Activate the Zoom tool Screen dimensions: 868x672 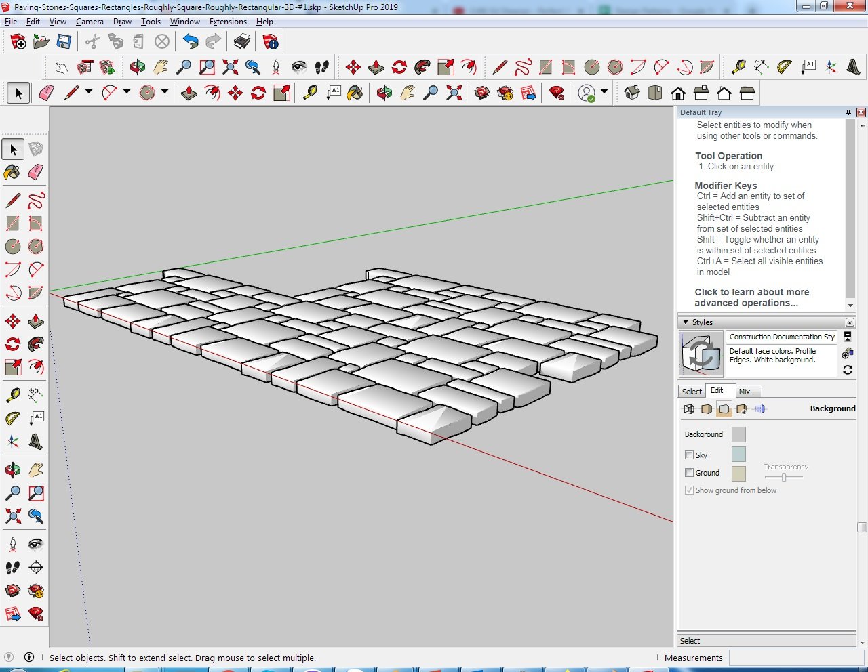coord(430,93)
